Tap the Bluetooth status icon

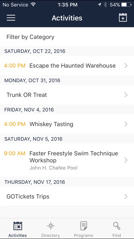coord(105,5)
